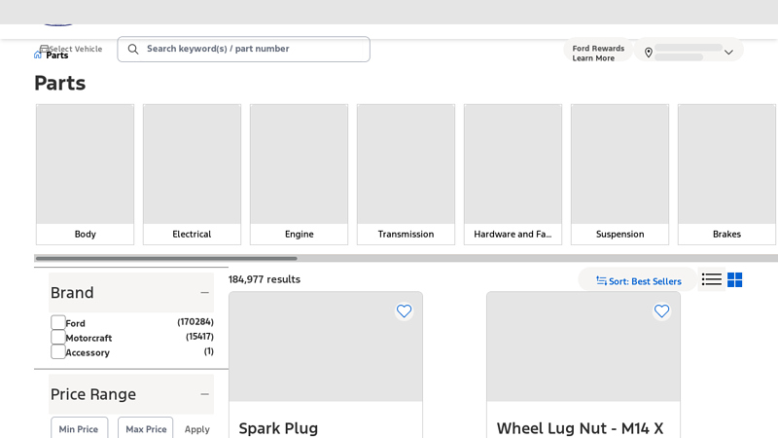778x438 pixels.
Task: Click the Spark Plug product image
Action: point(326,347)
